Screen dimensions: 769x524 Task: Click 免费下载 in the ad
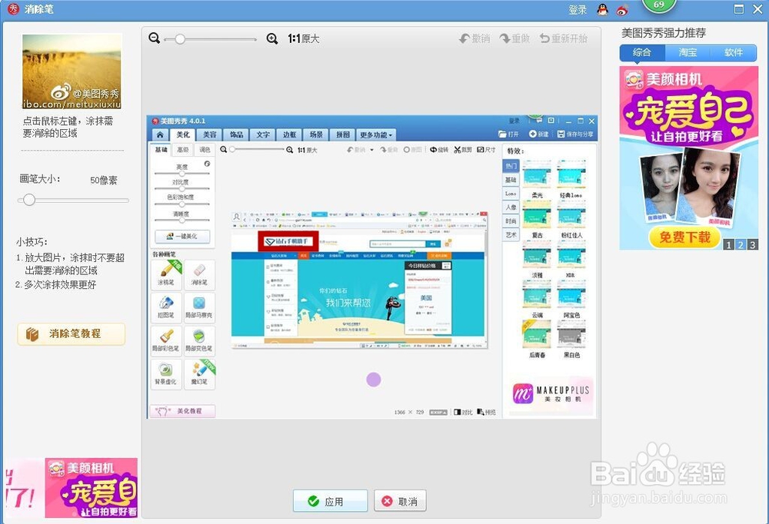click(x=684, y=237)
